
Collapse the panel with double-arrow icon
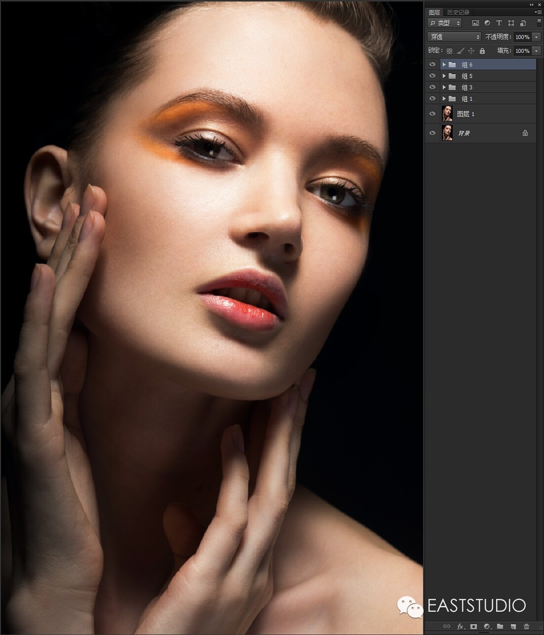pyautogui.click(x=532, y=4)
